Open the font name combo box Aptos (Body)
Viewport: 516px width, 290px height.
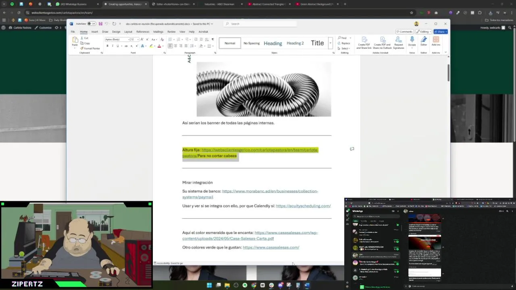(x=117, y=39)
